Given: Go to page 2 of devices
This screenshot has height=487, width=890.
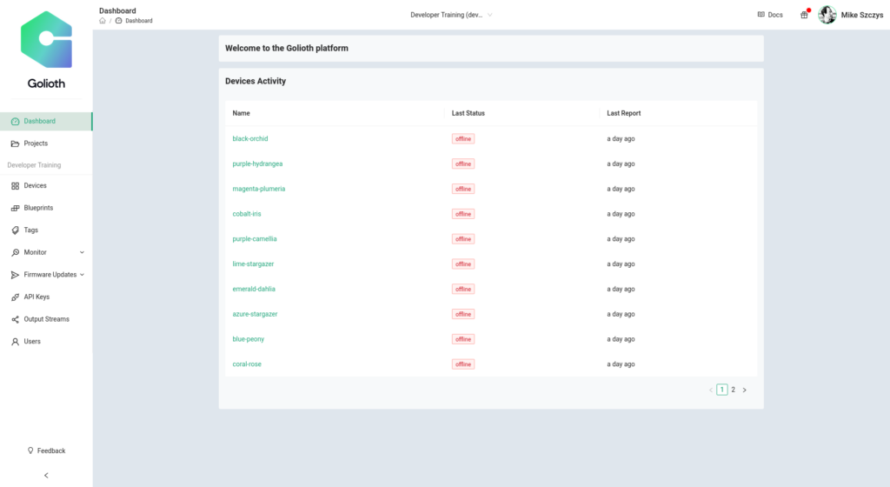Looking at the screenshot, I should tap(733, 390).
